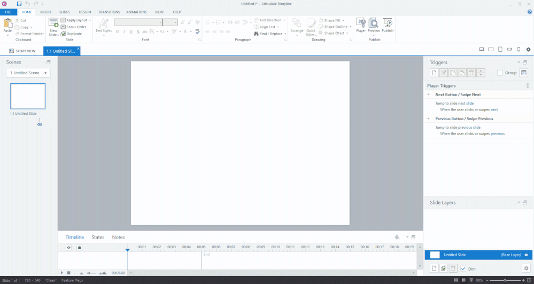Click the New Slide icon
Screen dimensions: 534x284
53,25
